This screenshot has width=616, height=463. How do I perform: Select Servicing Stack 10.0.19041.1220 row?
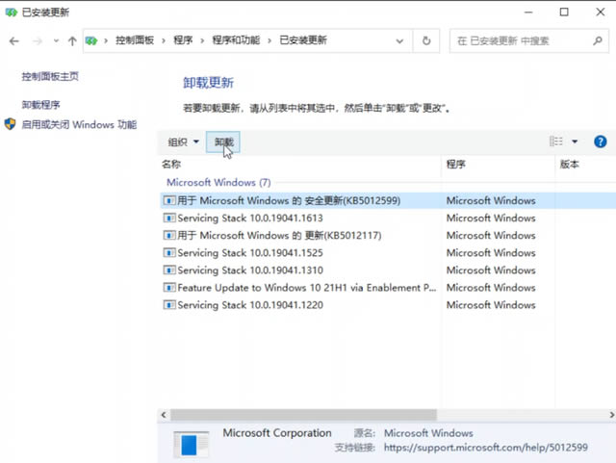tap(388, 305)
